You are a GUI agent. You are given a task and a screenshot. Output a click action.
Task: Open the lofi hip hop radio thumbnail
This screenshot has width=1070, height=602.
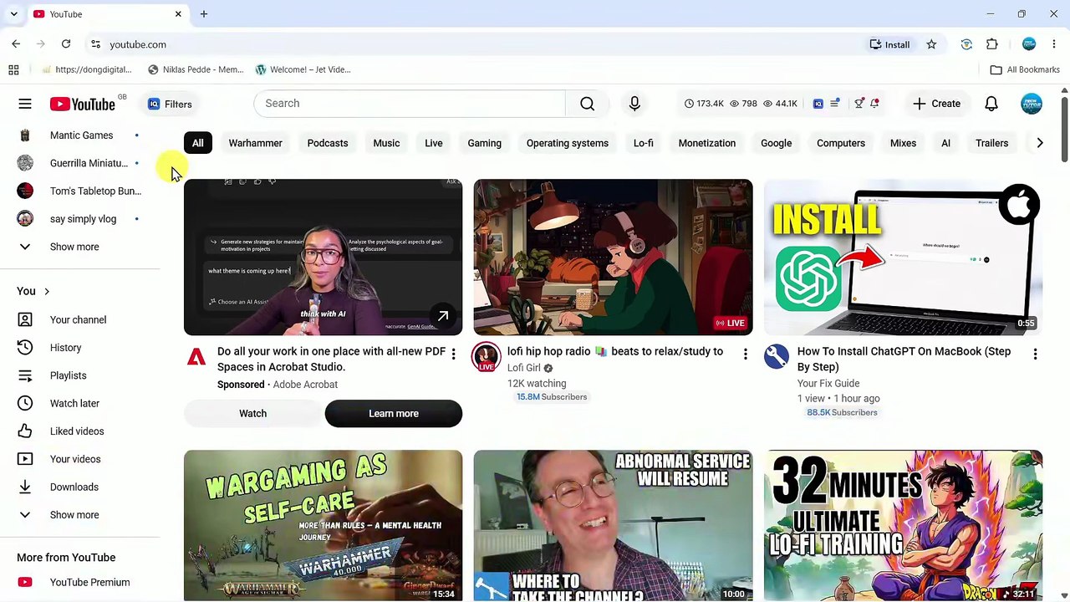(x=613, y=257)
